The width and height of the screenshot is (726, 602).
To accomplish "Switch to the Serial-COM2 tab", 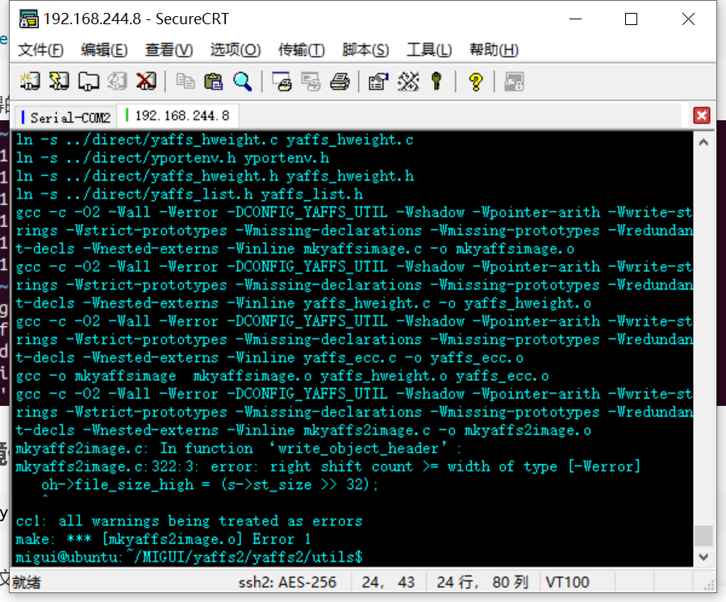I will point(66,118).
